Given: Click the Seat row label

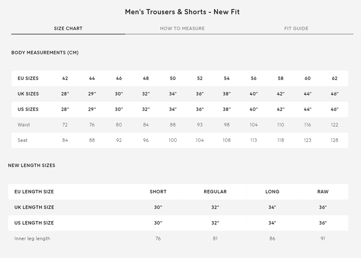Looking at the screenshot, I should 22,140.
